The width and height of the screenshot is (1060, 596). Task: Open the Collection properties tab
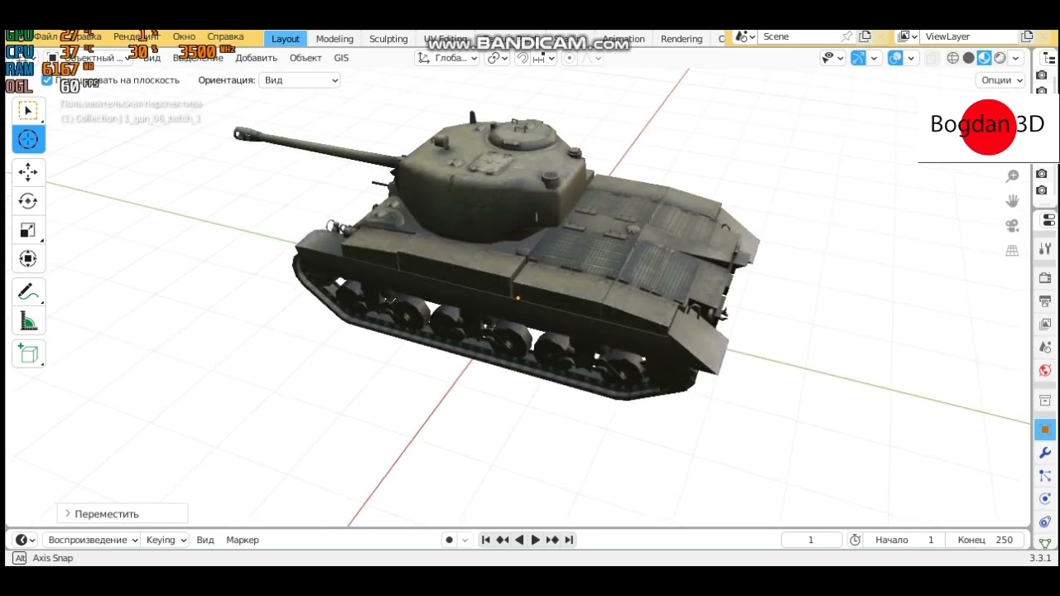tap(1045, 401)
